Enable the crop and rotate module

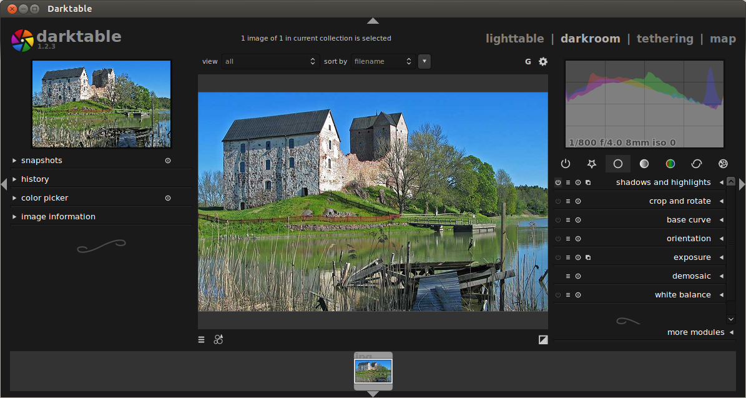[558, 201]
